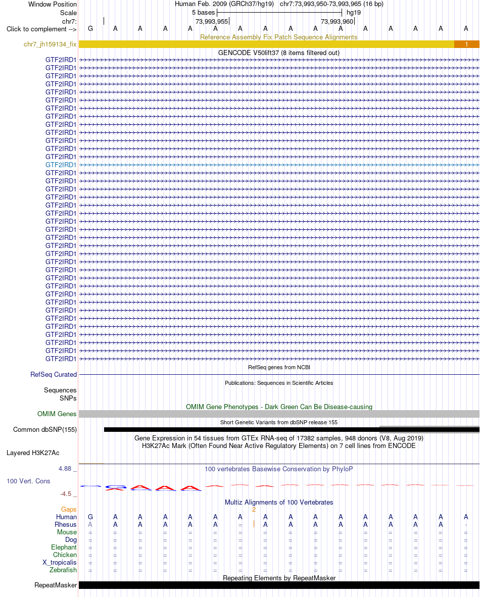This screenshot has width=480, height=597.
Task: Click the G base in reference sequence row
Action: coord(90,29)
